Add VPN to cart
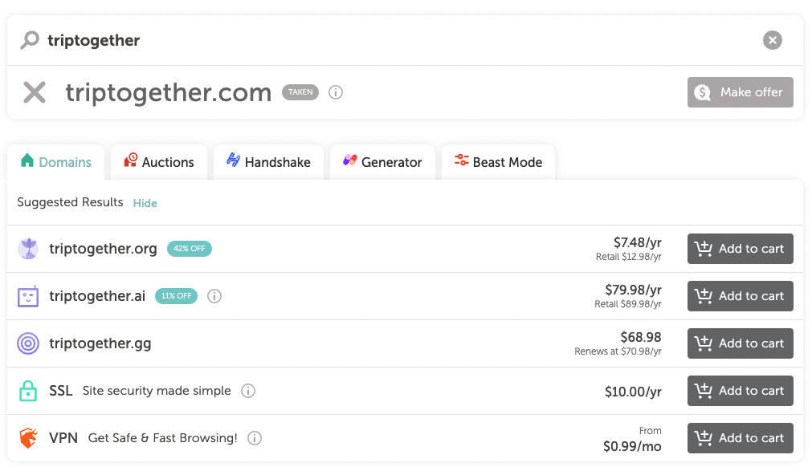Screen dimensions: 812x467 [740, 438]
